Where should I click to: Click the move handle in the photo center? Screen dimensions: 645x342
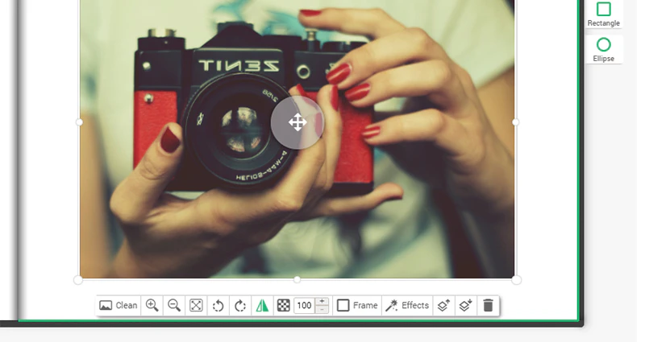(x=298, y=122)
